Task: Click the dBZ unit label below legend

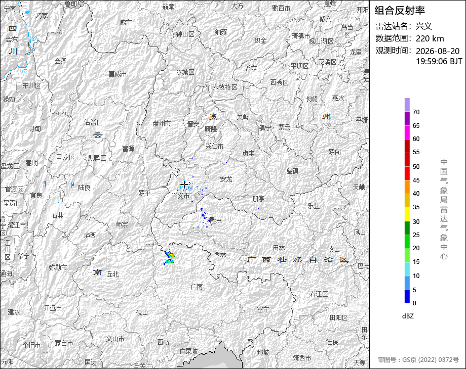Action: [408, 316]
